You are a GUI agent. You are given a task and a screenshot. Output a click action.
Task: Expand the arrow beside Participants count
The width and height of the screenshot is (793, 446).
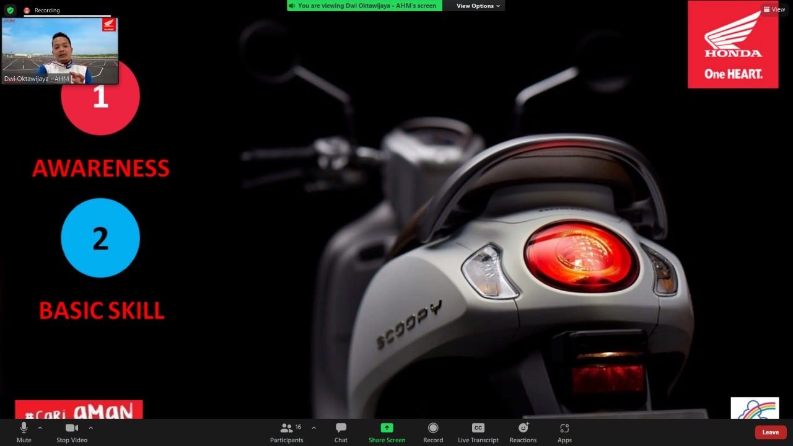(x=313, y=428)
